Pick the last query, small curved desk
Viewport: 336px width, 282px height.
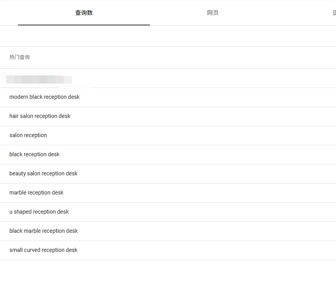point(43,250)
